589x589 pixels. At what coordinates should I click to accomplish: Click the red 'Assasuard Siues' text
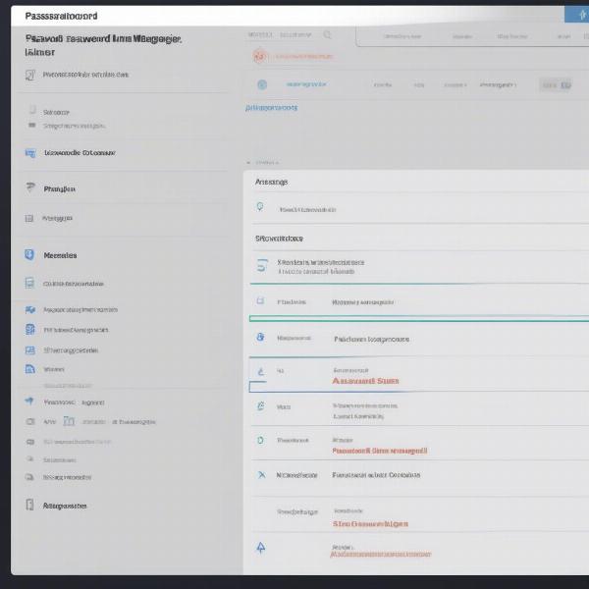365,381
